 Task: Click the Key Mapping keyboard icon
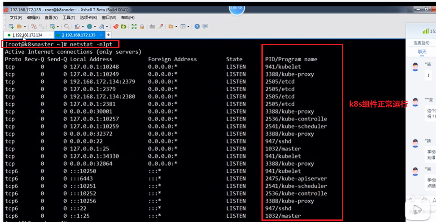pos(152,26)
